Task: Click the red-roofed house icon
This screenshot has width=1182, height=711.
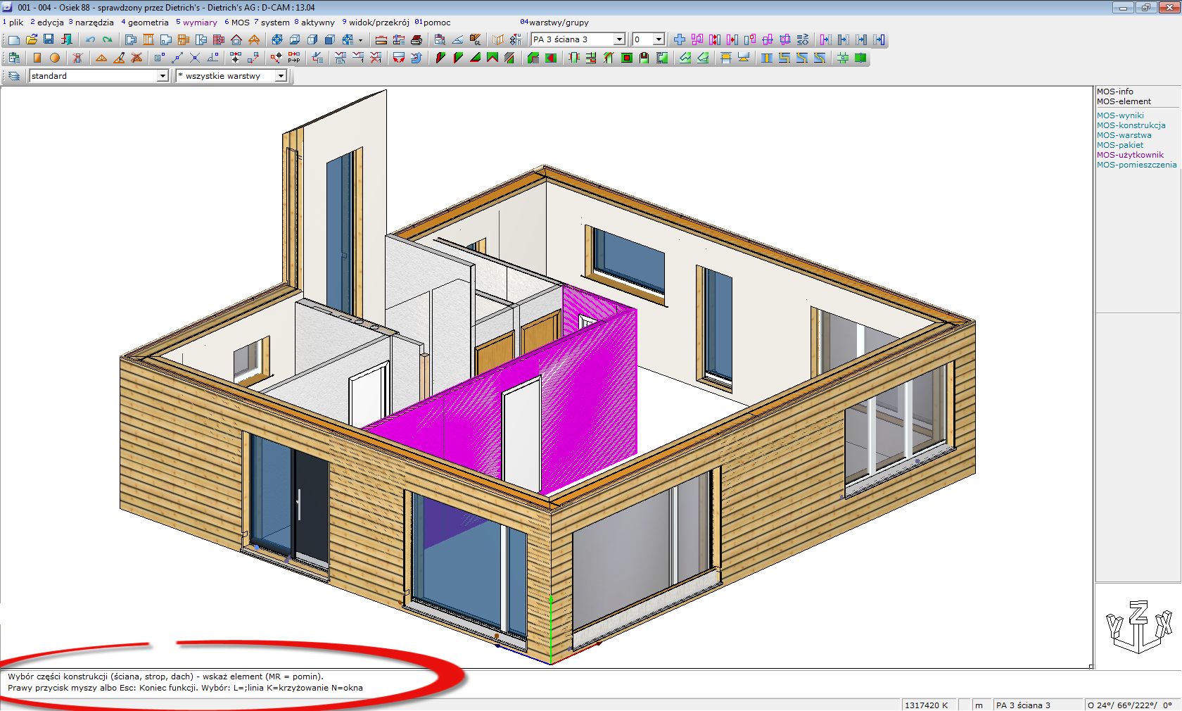Action: click(236, 40)
